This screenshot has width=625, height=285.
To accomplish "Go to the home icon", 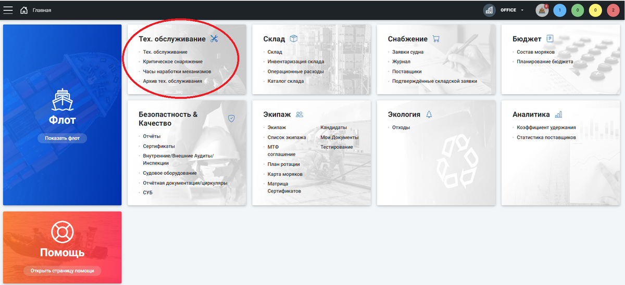I will point(24,10).
